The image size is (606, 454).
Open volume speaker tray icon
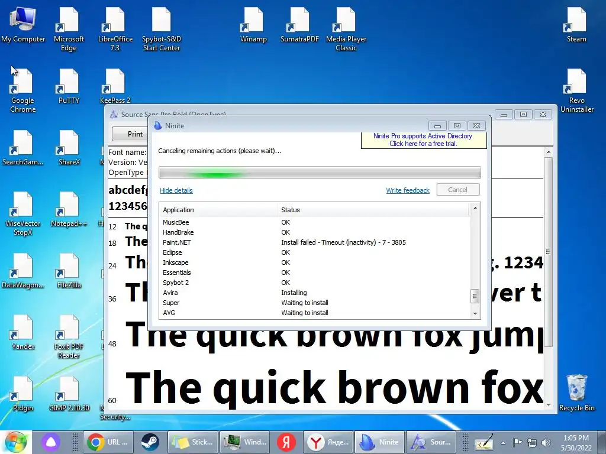point(546,443)
